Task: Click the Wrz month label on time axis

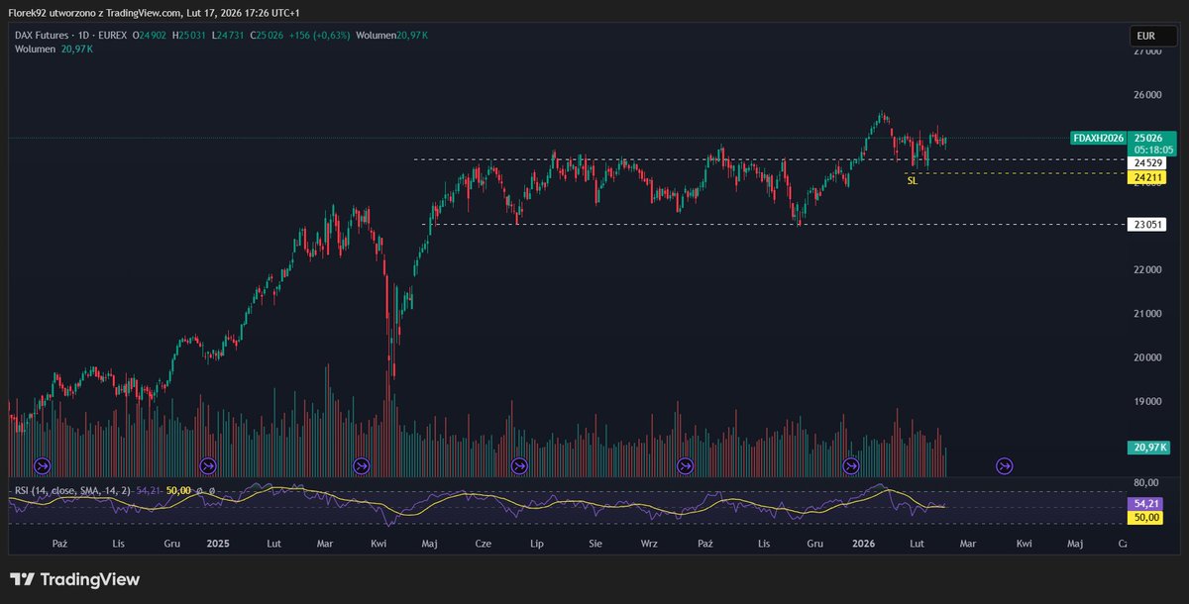Action: 649,544
